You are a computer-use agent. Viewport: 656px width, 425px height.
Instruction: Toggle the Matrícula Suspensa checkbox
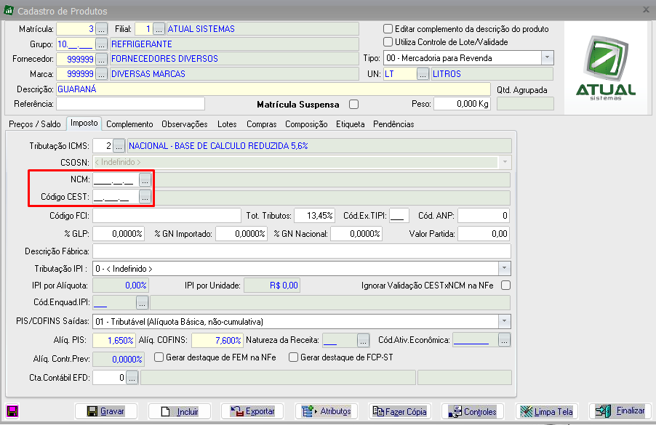[x=354, y=104]
